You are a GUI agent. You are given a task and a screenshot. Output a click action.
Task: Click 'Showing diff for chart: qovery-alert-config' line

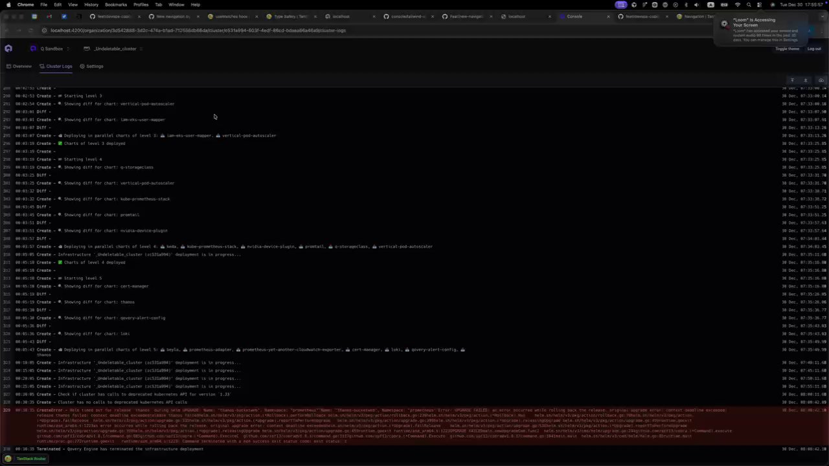414,318
